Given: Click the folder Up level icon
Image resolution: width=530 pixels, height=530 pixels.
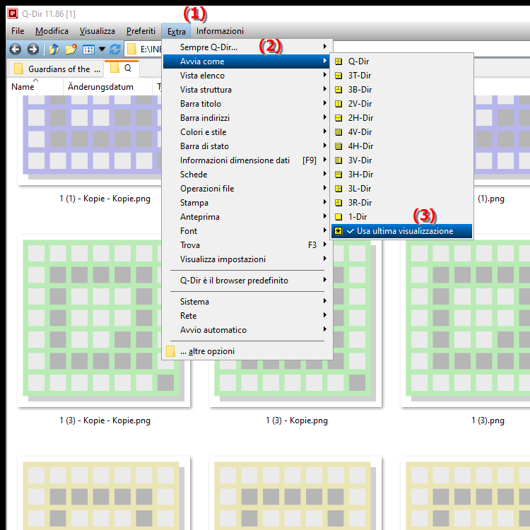Looking at the screenshot, I should 54,49.
